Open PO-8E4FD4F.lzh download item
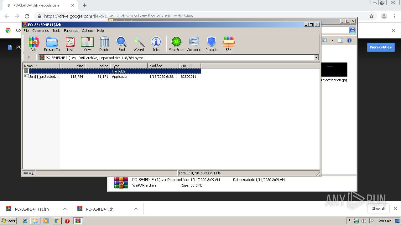 (x=100, y=209)
